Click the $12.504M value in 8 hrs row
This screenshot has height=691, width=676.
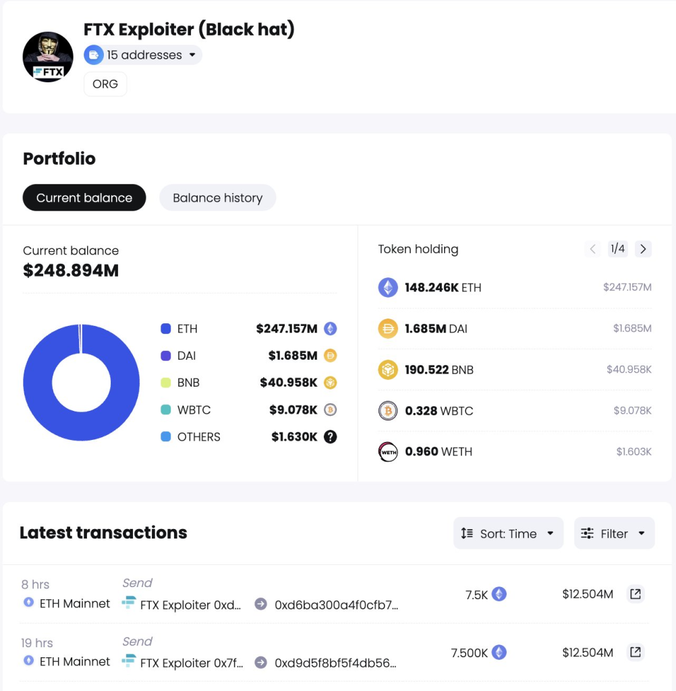coord(588,594)
